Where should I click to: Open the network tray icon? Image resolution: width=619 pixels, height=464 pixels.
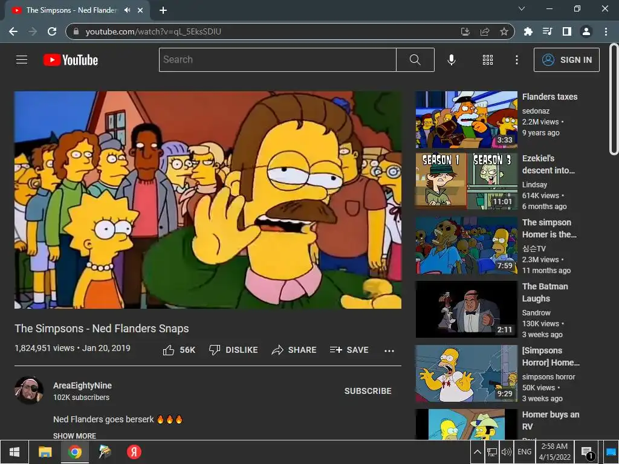(492, 452)
